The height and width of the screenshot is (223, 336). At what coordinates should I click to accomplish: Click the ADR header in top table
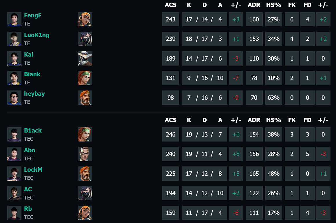pos(254,5)
